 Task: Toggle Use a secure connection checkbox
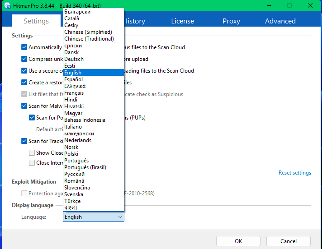pyautogui.click(x=24, y=71)
